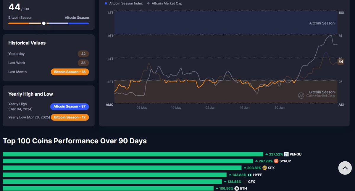Viewport: 355px width, 191px height.
Task: Click the '05 May' date axis label
Action: (x=142, y=108)
